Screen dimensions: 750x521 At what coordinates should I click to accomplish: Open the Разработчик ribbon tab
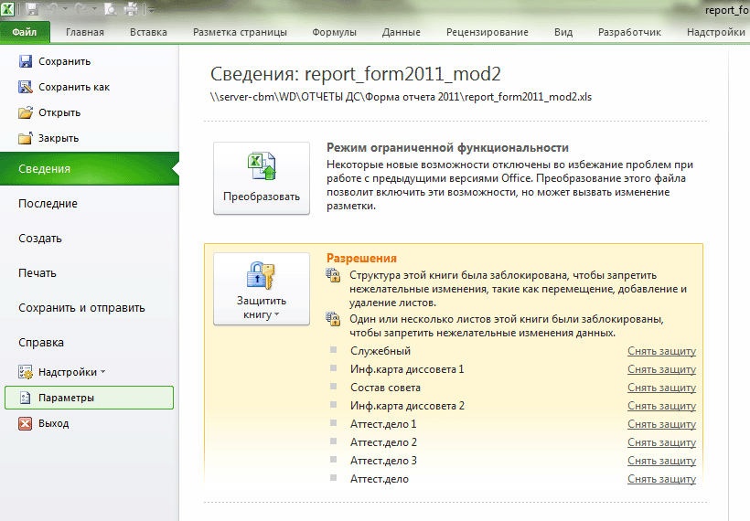tap(629, 32)
